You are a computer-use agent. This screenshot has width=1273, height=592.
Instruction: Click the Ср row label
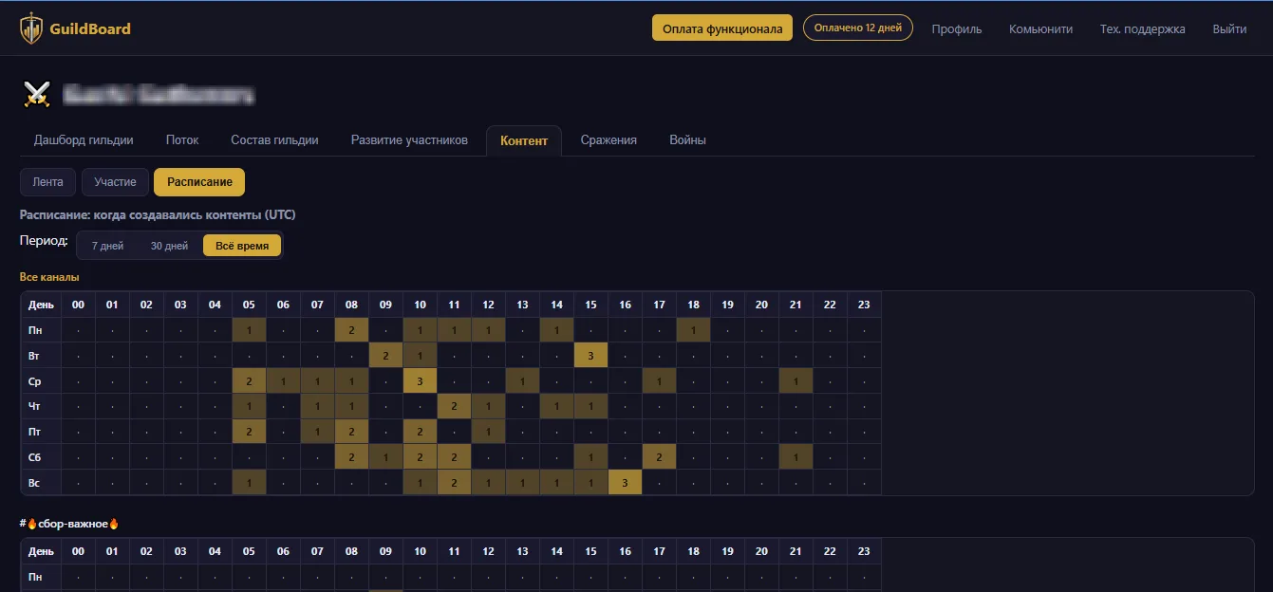pos(41,381)
